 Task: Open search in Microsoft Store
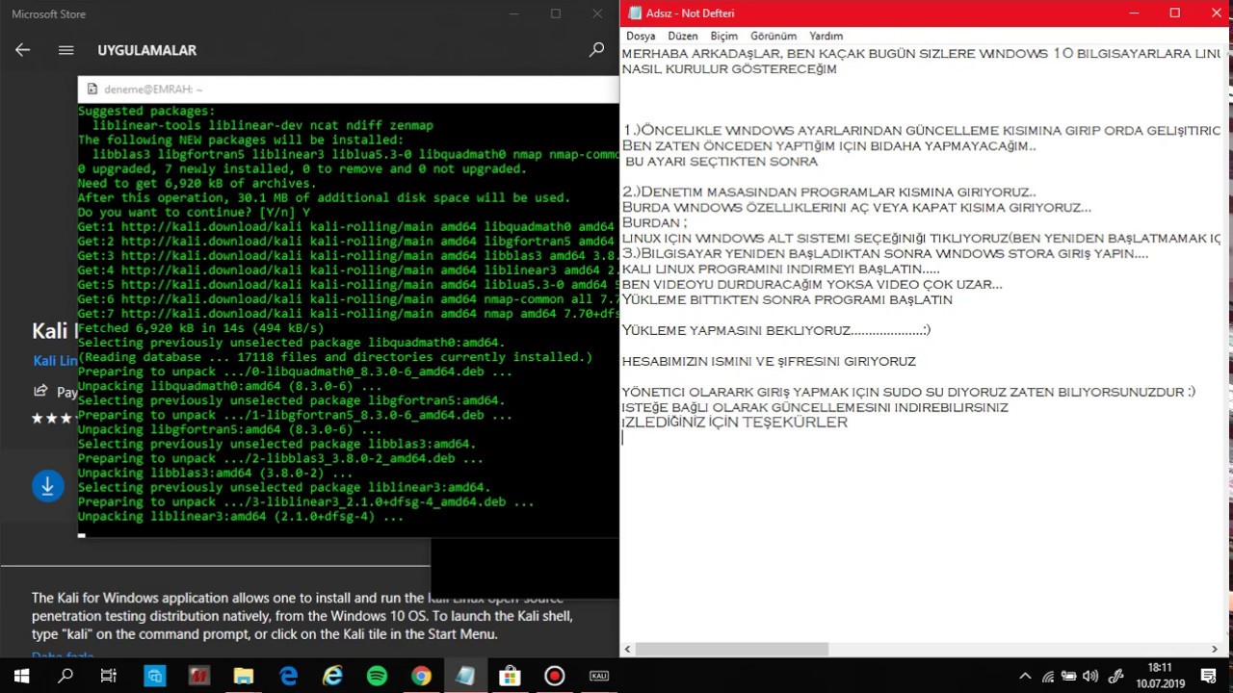pyautogui.click(x=596, y=50)
